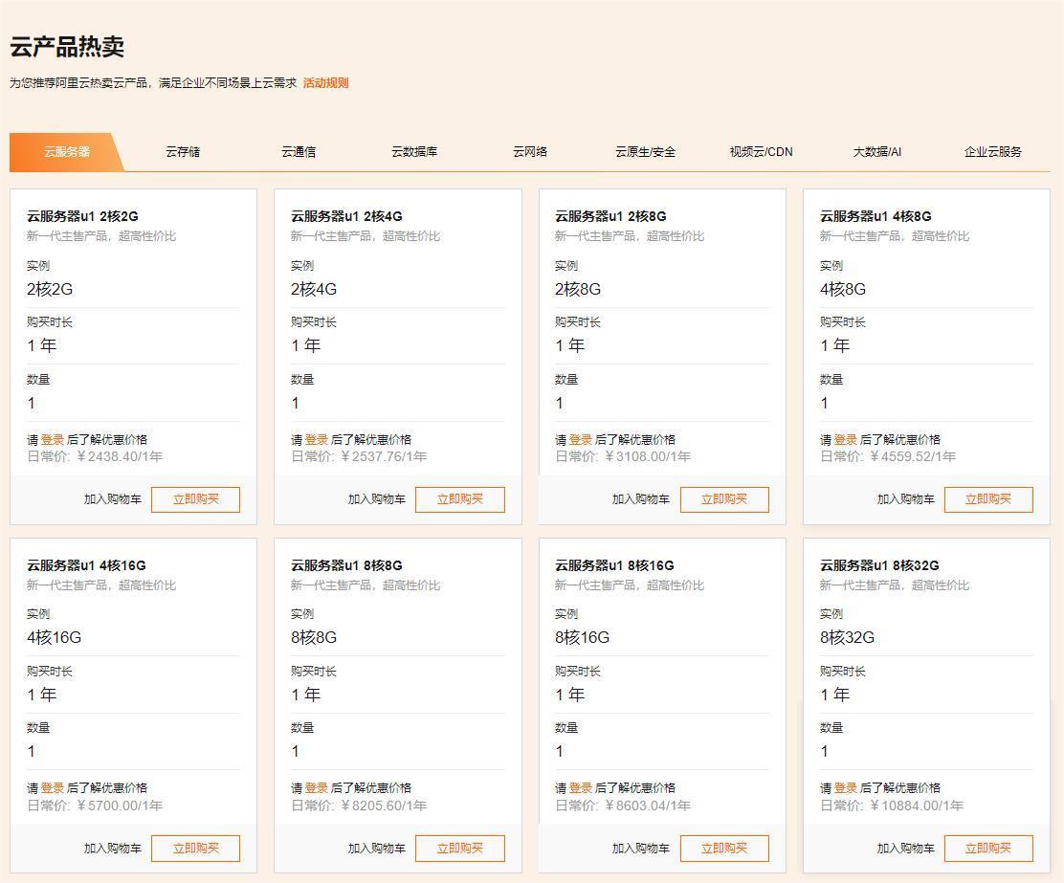1064x883 pixels.
Task: Click 立即购买 for 云服务器u1 2核8G
Action: [724, 499]
